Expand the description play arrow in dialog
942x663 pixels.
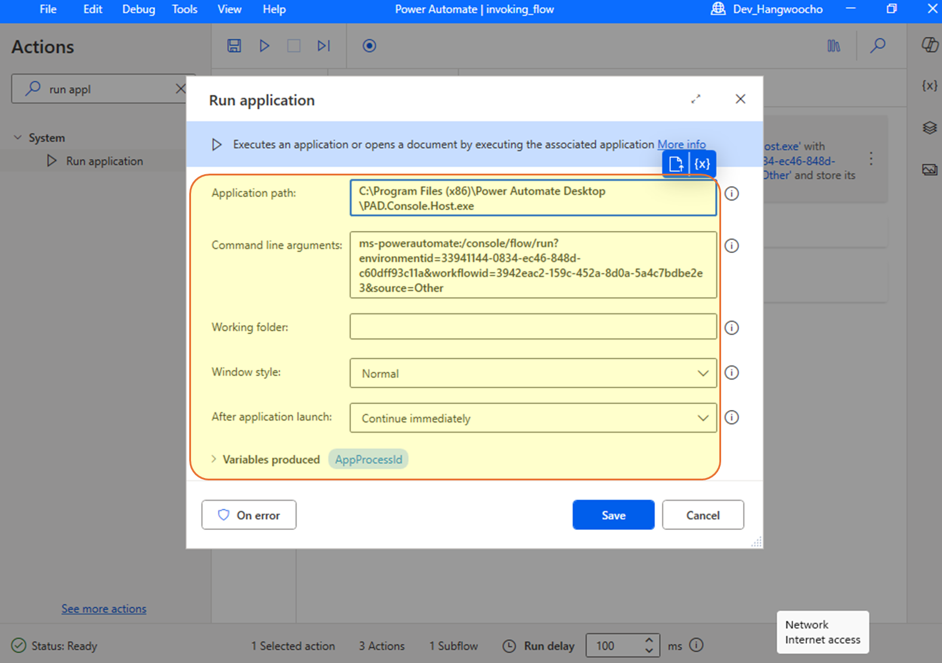click(217, 144)
